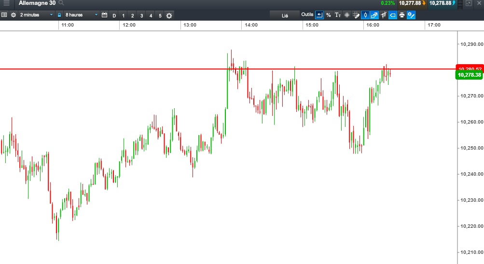Click the 10,220.00 price axis label
Viewport: 484px width, 264px height.
(x=471, y=226)
